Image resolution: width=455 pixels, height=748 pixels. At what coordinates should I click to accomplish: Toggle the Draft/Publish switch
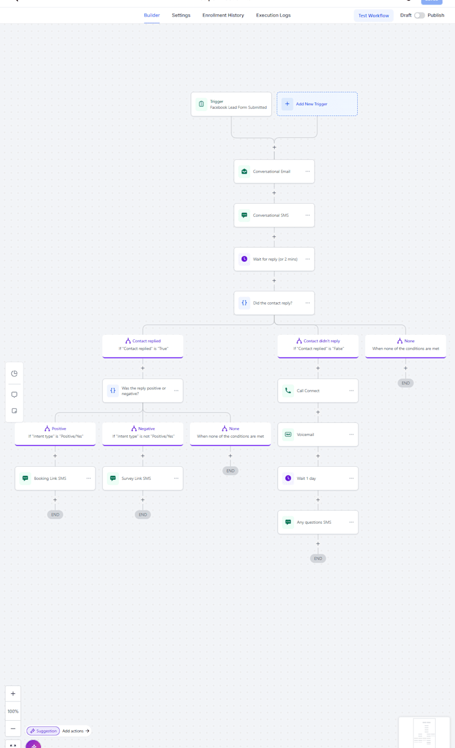click(x=419, y=15)
